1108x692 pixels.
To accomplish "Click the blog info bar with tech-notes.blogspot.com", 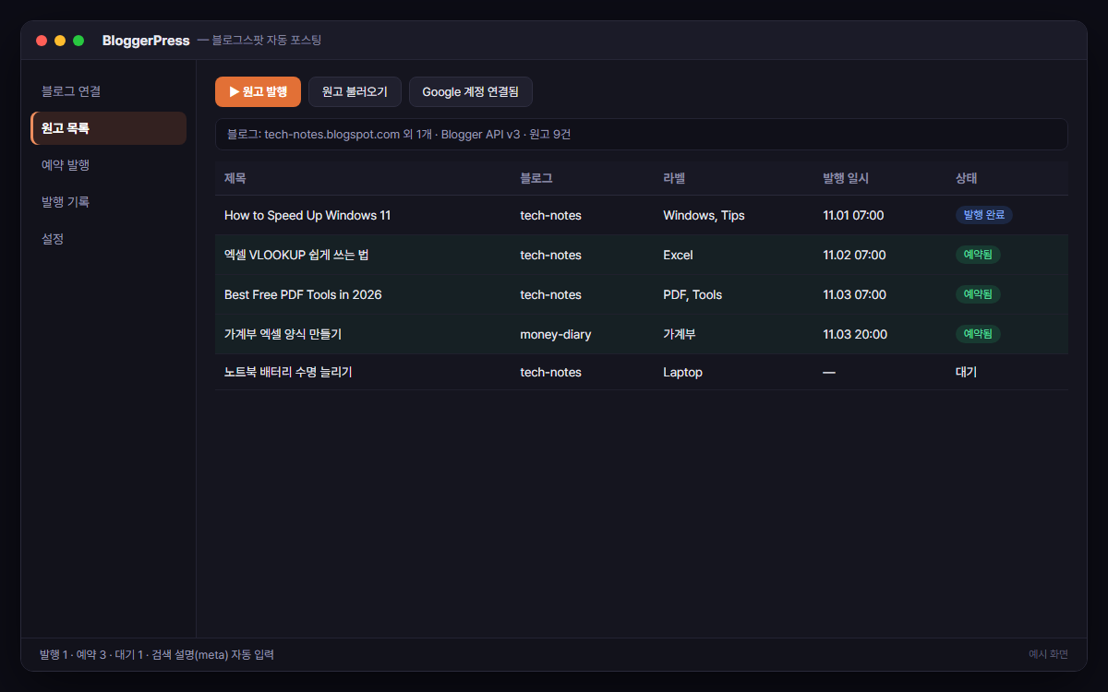I will 642,134.
